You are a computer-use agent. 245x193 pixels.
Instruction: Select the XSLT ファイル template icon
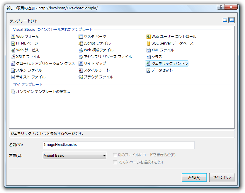13,57
